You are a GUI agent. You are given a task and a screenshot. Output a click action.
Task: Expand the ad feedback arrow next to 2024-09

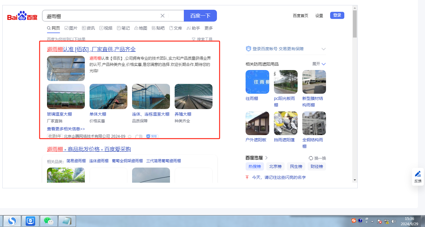click(x=129, y=137)
